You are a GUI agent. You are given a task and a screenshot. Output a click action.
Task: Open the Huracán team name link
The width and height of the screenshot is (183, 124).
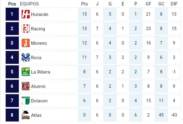(40, 14)
